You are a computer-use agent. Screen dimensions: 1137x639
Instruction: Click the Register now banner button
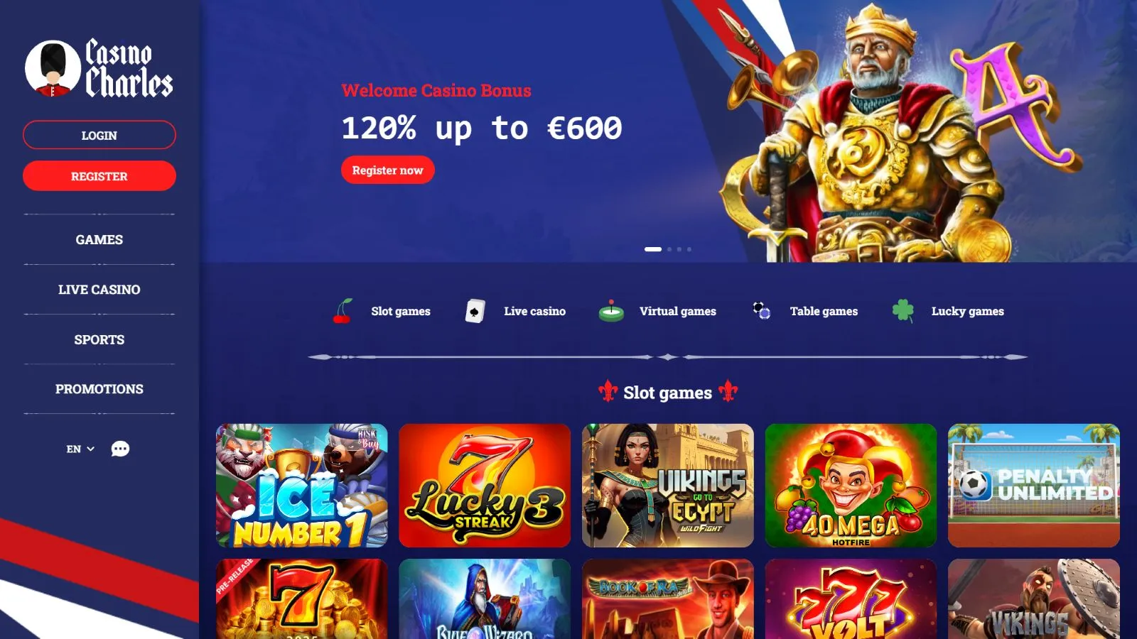388,170
